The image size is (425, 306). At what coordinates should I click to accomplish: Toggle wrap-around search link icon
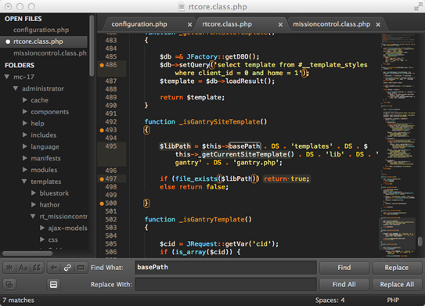pos(67,268)
